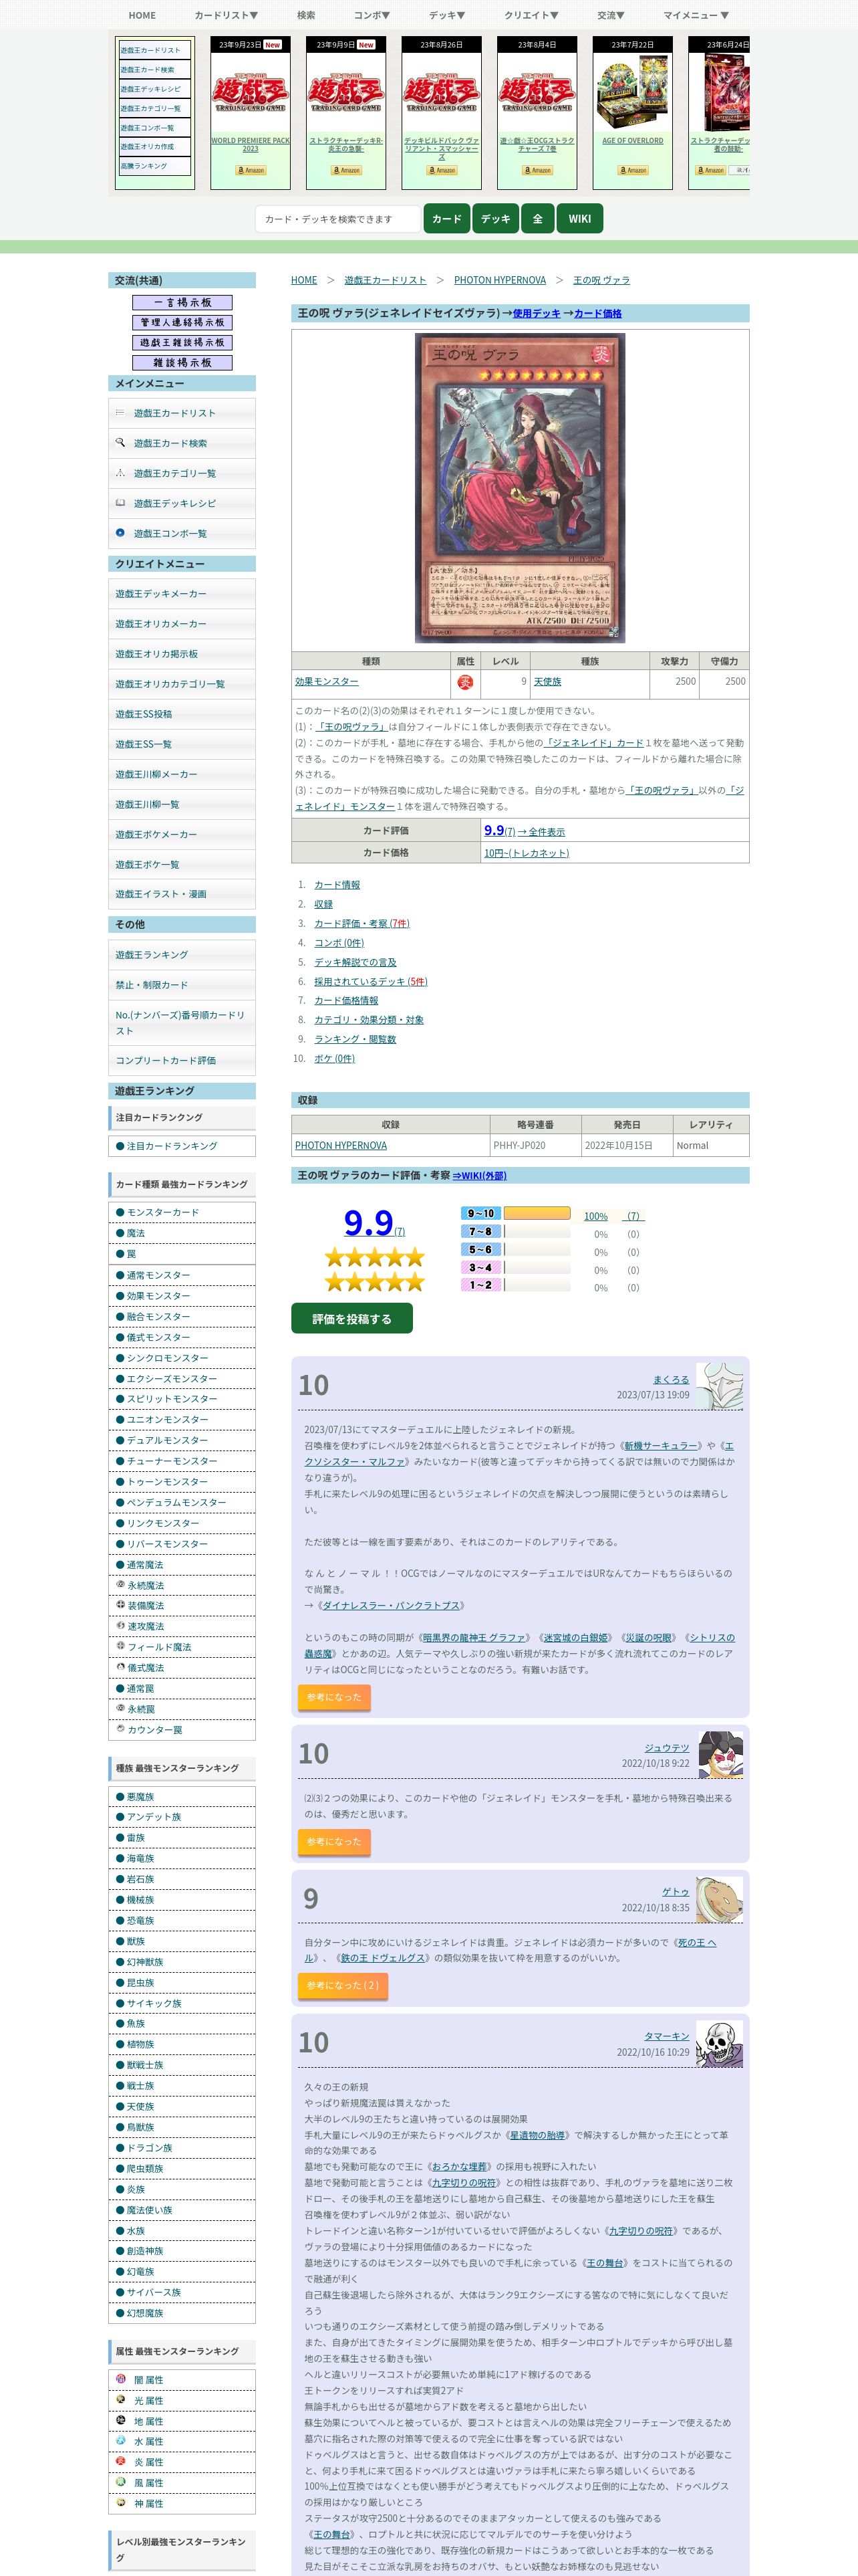Open the カード価格 link in the card header

point(597,313)
